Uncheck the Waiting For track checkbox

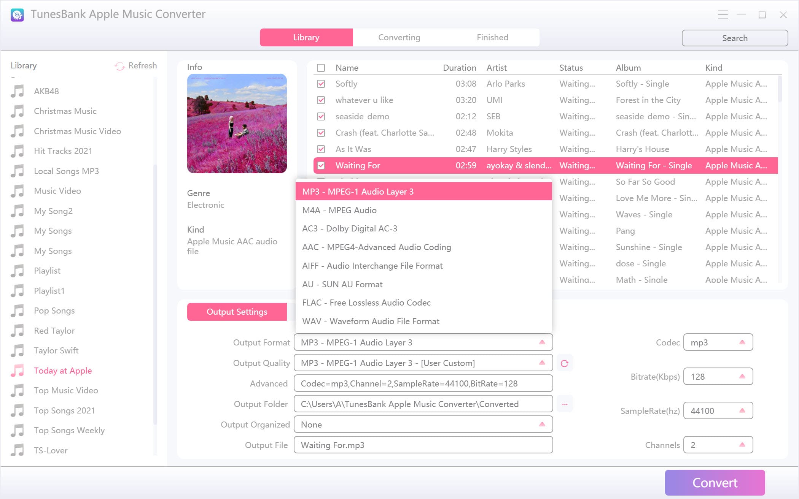(x=321, y=165)
